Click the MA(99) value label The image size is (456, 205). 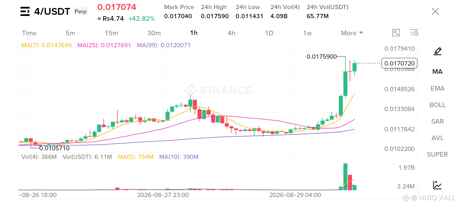coord(164,45)
